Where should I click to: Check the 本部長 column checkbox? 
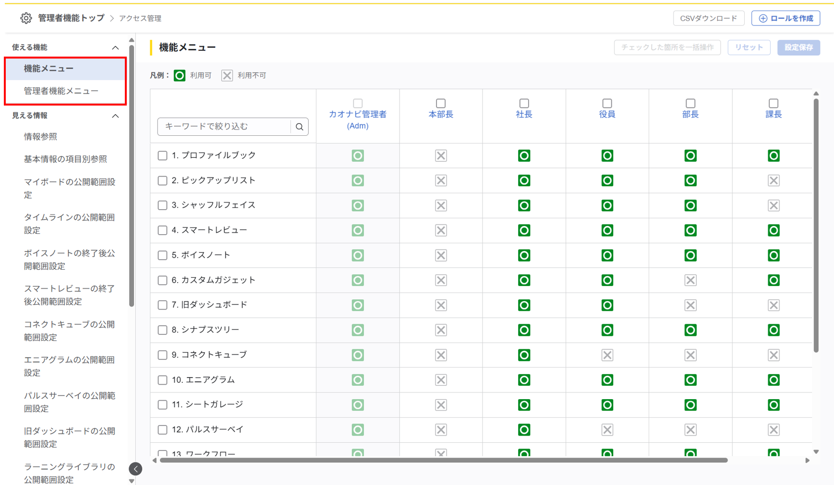point(441,103)
